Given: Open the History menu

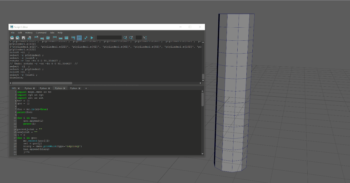Looking at the screenshot, I should point(29,33).
